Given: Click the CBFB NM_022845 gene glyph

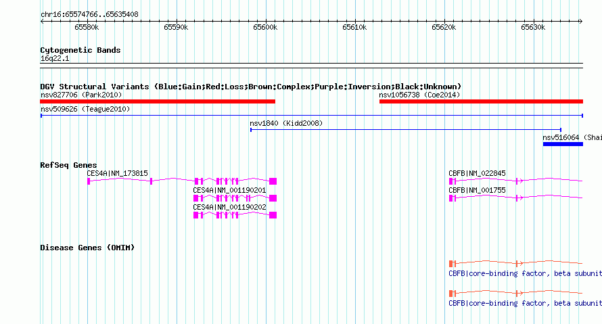Looking at the screenshot, I should click(515, 181).
